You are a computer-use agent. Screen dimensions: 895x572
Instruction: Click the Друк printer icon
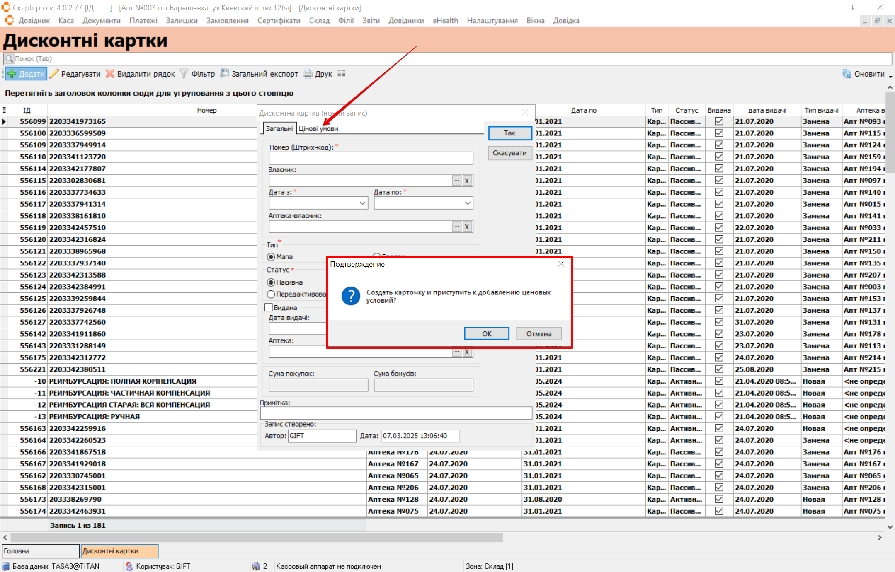click(x=308, y=74)
